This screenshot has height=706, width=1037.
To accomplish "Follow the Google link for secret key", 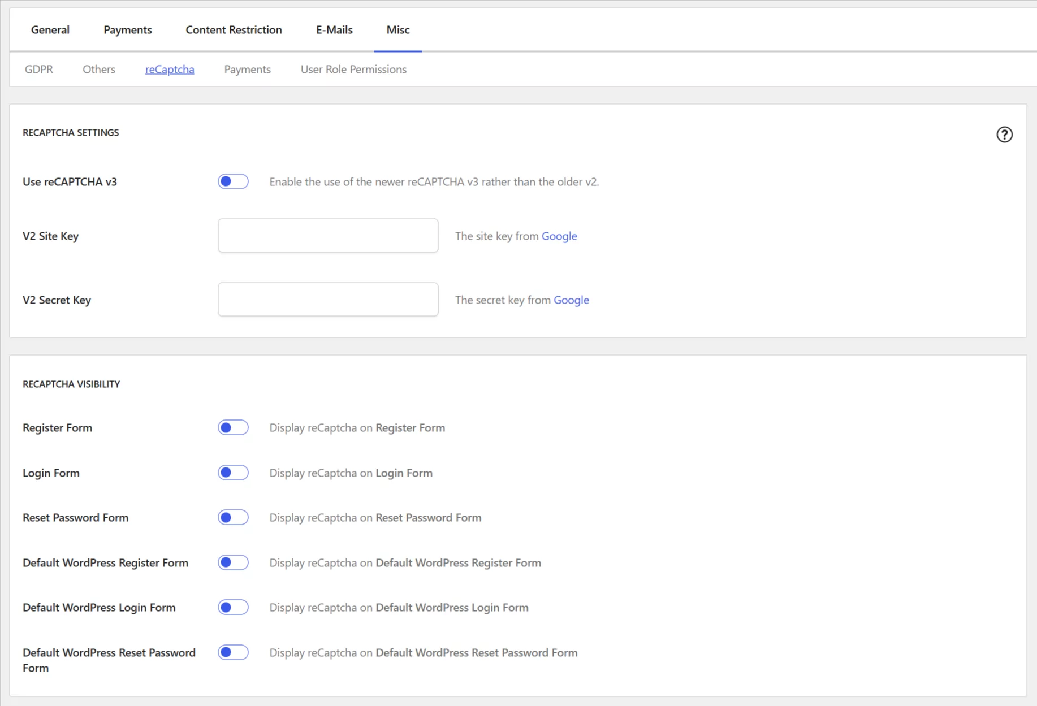I will tap(571, 300).
